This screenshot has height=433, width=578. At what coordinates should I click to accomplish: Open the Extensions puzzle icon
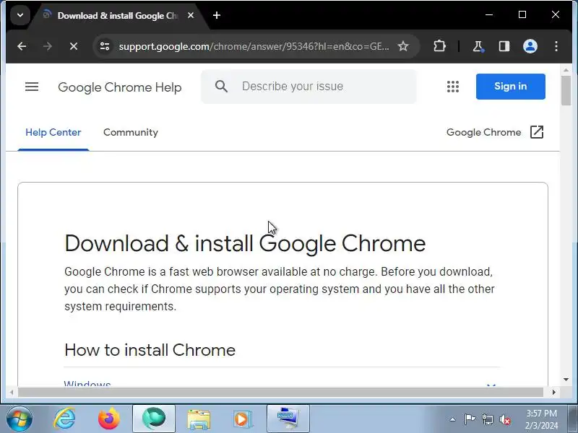(x=439, y=46)
